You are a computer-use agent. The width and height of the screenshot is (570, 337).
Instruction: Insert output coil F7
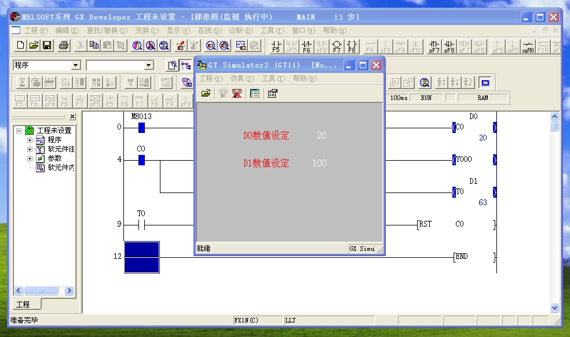337,46
